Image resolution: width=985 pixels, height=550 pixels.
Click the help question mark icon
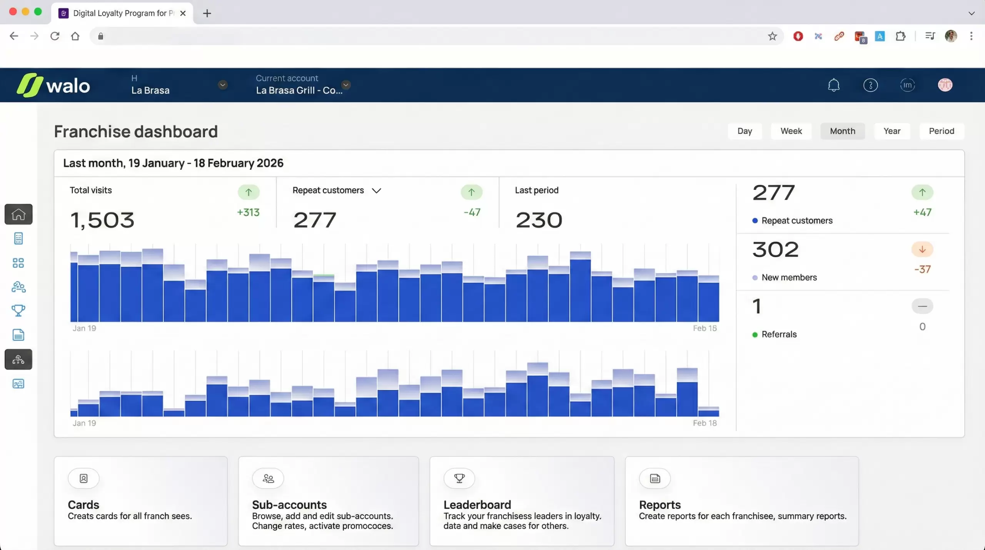[870, 85]
